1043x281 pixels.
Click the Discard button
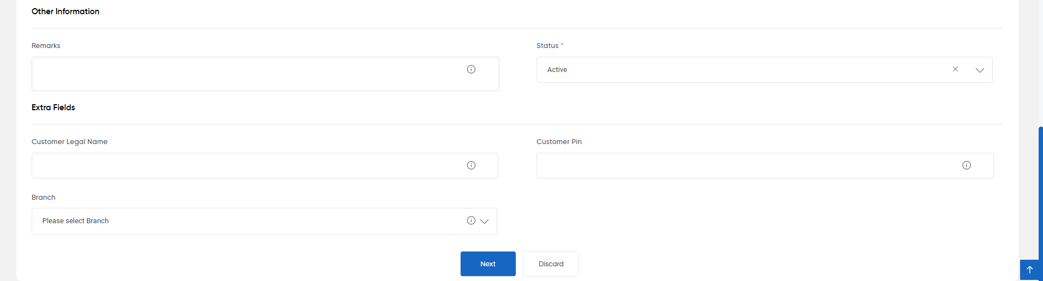tap(551, 264)
